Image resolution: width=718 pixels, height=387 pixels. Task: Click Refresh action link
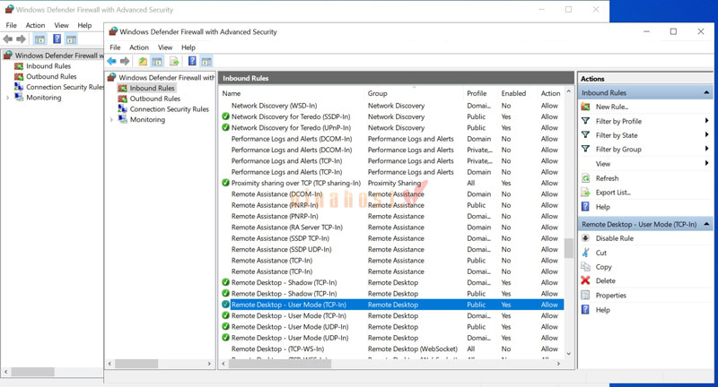coord(607,178)
